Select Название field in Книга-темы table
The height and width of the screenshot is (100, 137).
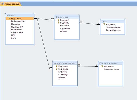65,26
